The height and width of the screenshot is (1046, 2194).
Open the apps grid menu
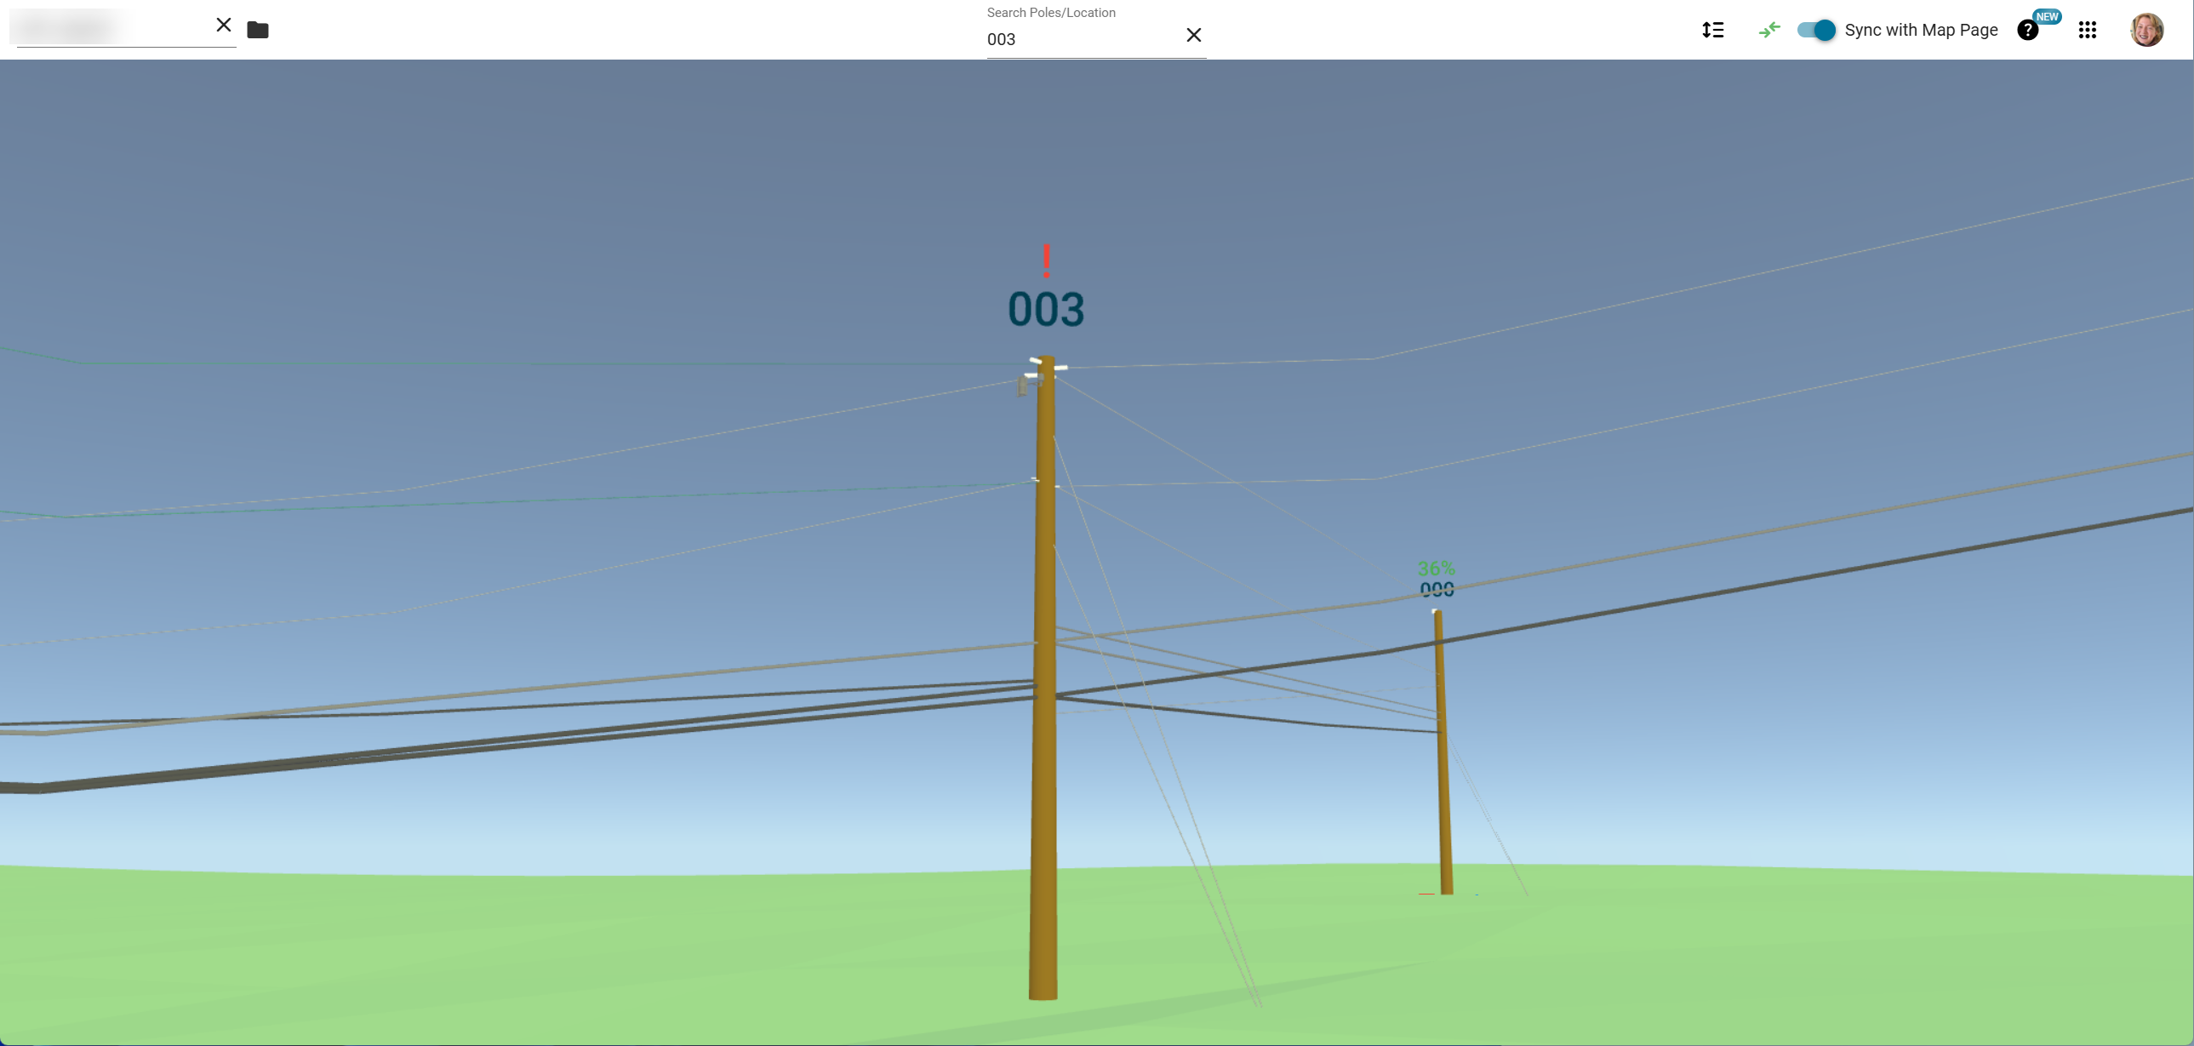2087,31
